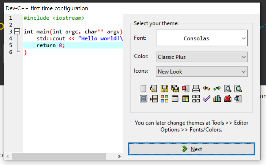Click the Replace icon with green magnifier

click(x=238, y=88)
